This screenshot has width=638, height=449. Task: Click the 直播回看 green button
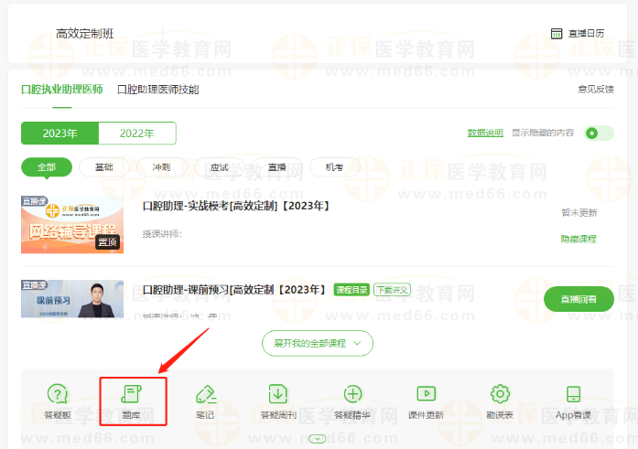point(579,299)
